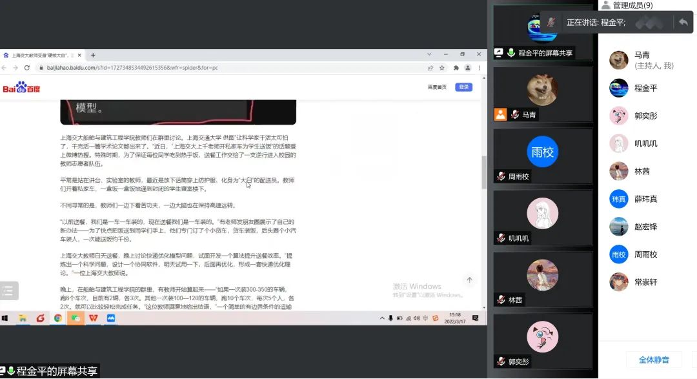Image resolution: width=697 pixels, height=379 pixels.
Task: Click the 登录 button on Baidu page
Action: tap(464, 87)
